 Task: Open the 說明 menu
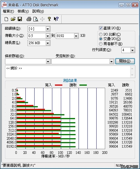point(38,11)
